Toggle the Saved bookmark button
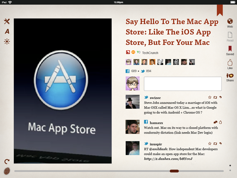The height and width of the screenshot is (178, 237). tap(230, 50)
